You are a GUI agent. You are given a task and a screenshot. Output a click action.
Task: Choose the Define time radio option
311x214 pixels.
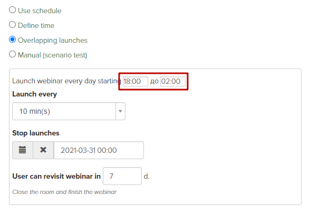12,25
